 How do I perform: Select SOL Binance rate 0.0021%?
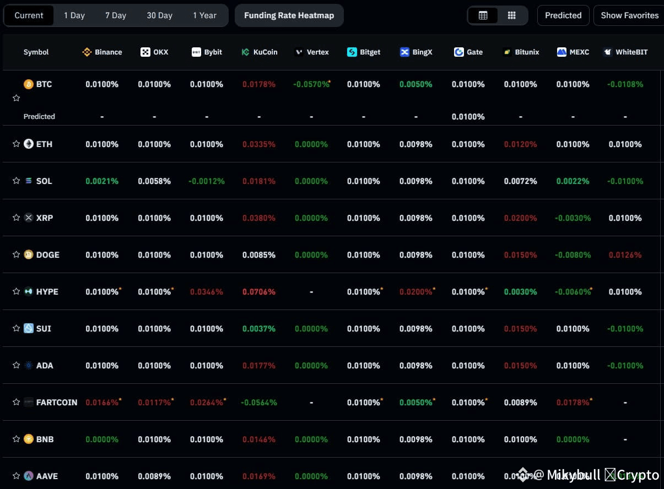102,181
